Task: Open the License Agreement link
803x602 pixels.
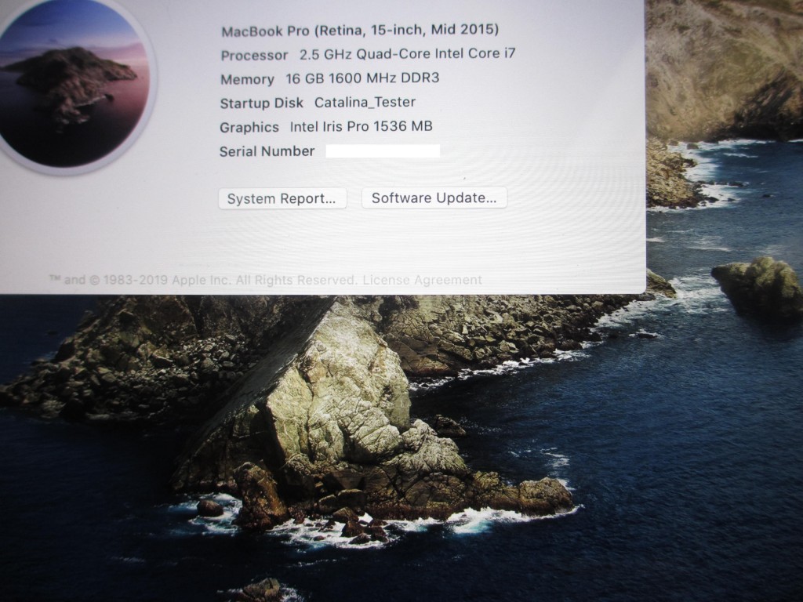Action: [x=422, y=280]
